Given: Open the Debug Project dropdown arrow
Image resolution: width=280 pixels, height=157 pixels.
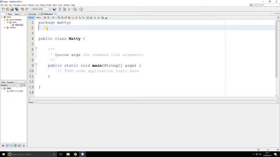Looking at the screenshot, I should point(78,9).
